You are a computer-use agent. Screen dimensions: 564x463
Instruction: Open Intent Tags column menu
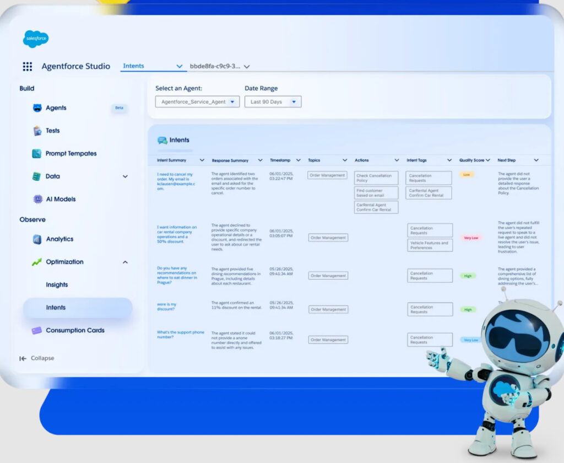[449, 160]
